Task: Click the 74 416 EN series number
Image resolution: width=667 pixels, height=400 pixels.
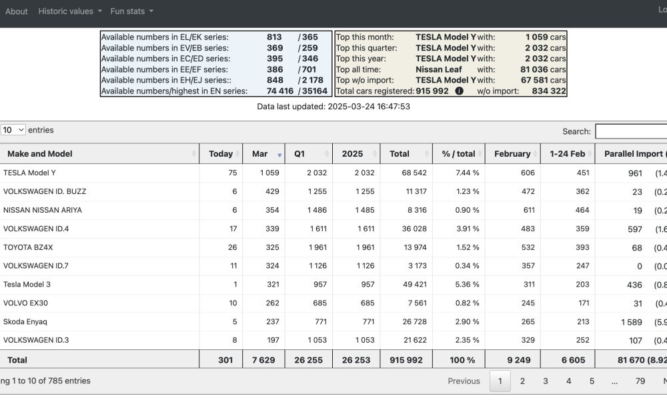Action: [x=280, y=91]
